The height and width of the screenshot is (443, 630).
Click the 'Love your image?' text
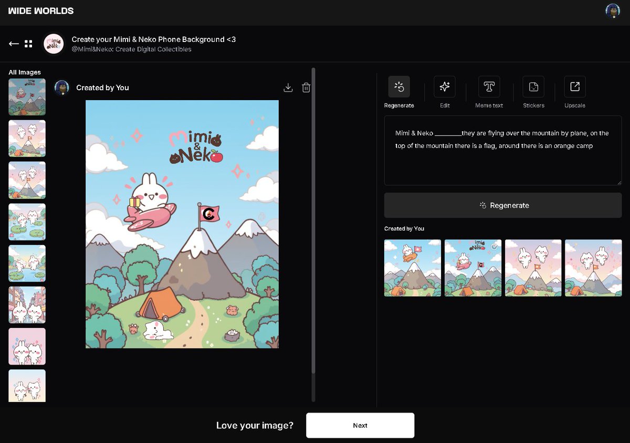[255, 425]
